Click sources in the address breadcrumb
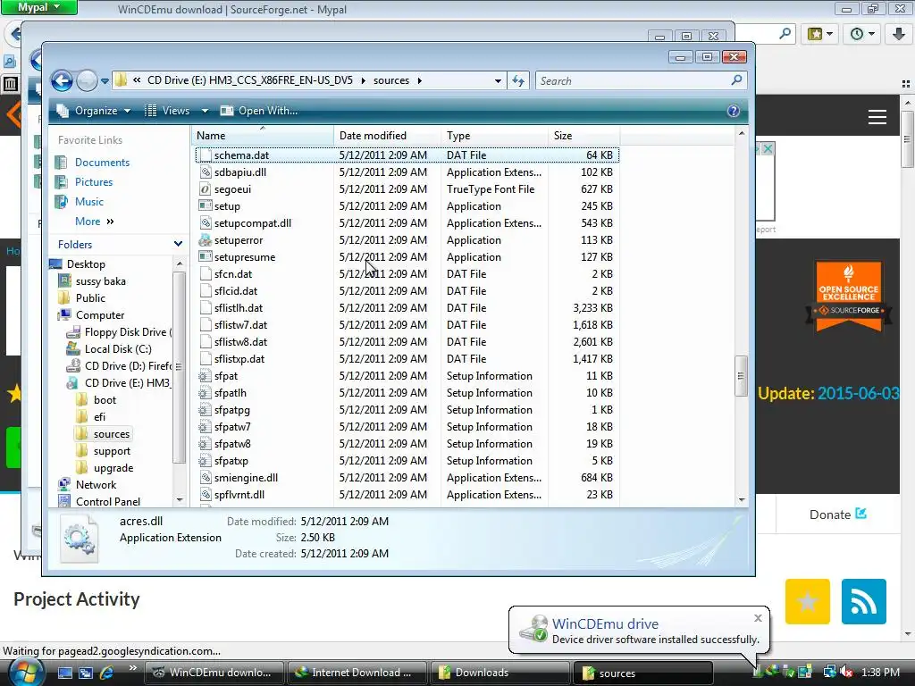Image resolution: width=915 pixels, height=686 pixels. tap(391, 80)
